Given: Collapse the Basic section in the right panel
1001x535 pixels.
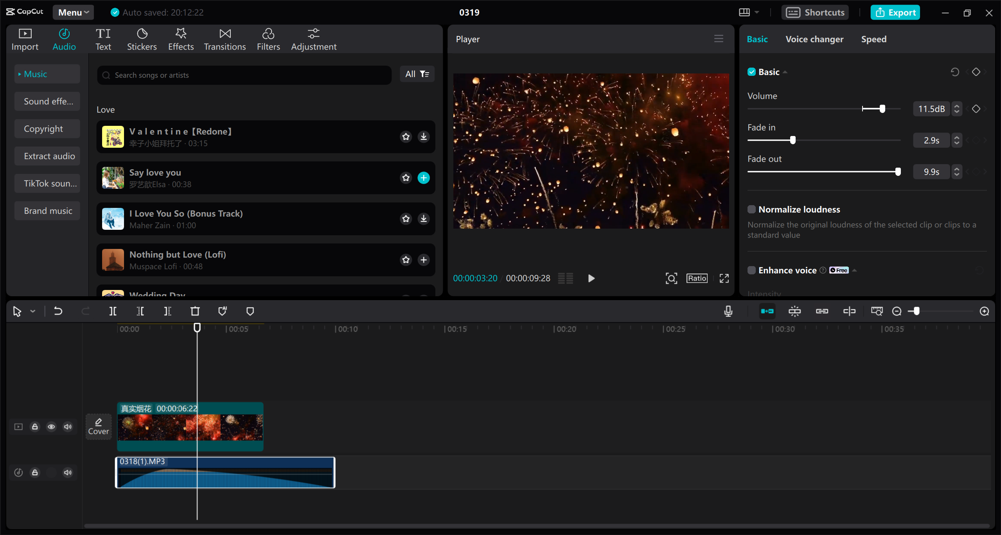Looking at the screenshot, I should 785,72.
